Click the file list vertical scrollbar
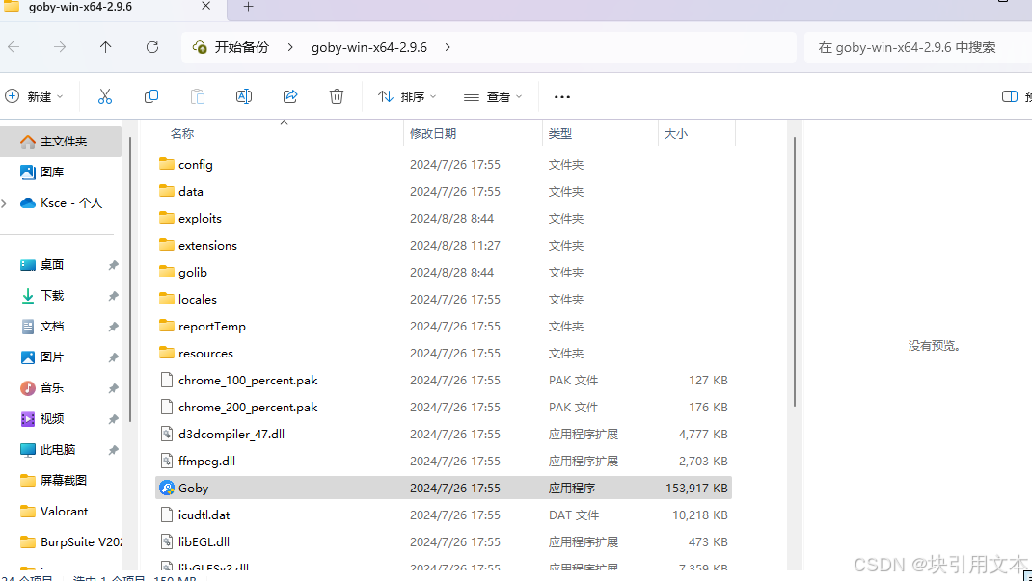Image resolution: width=1032 pixels, height=581 pixels. (x=795, y=272)
